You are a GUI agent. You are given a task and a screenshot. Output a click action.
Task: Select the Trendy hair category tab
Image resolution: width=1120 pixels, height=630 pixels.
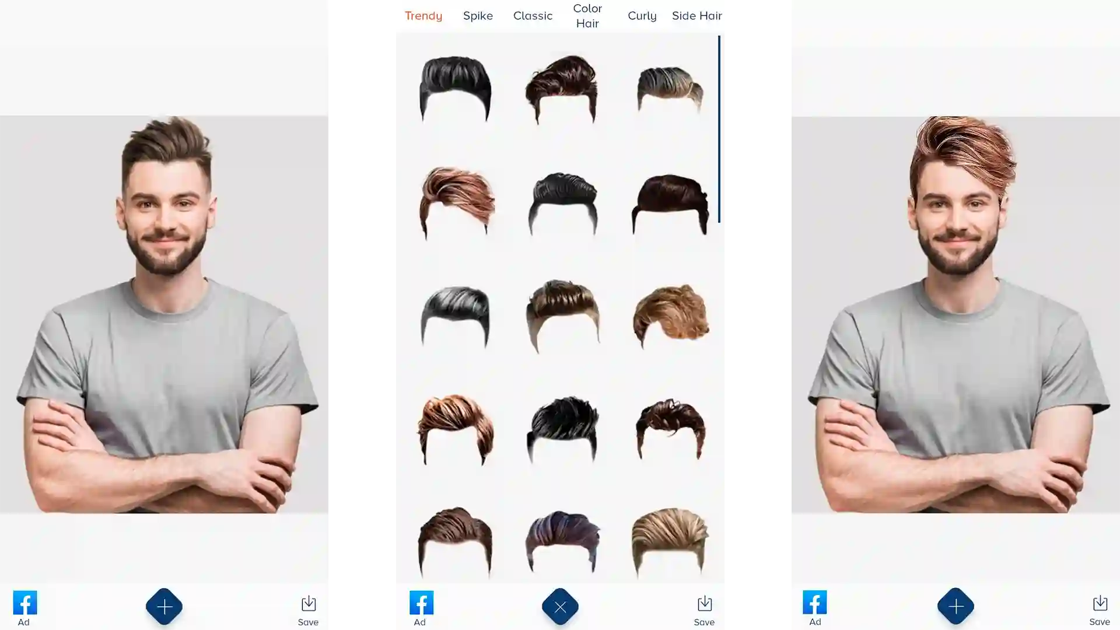[424, 15]
